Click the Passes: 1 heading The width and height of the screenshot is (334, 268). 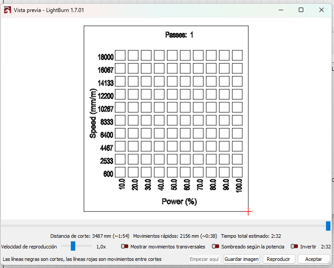click(179, 35)
